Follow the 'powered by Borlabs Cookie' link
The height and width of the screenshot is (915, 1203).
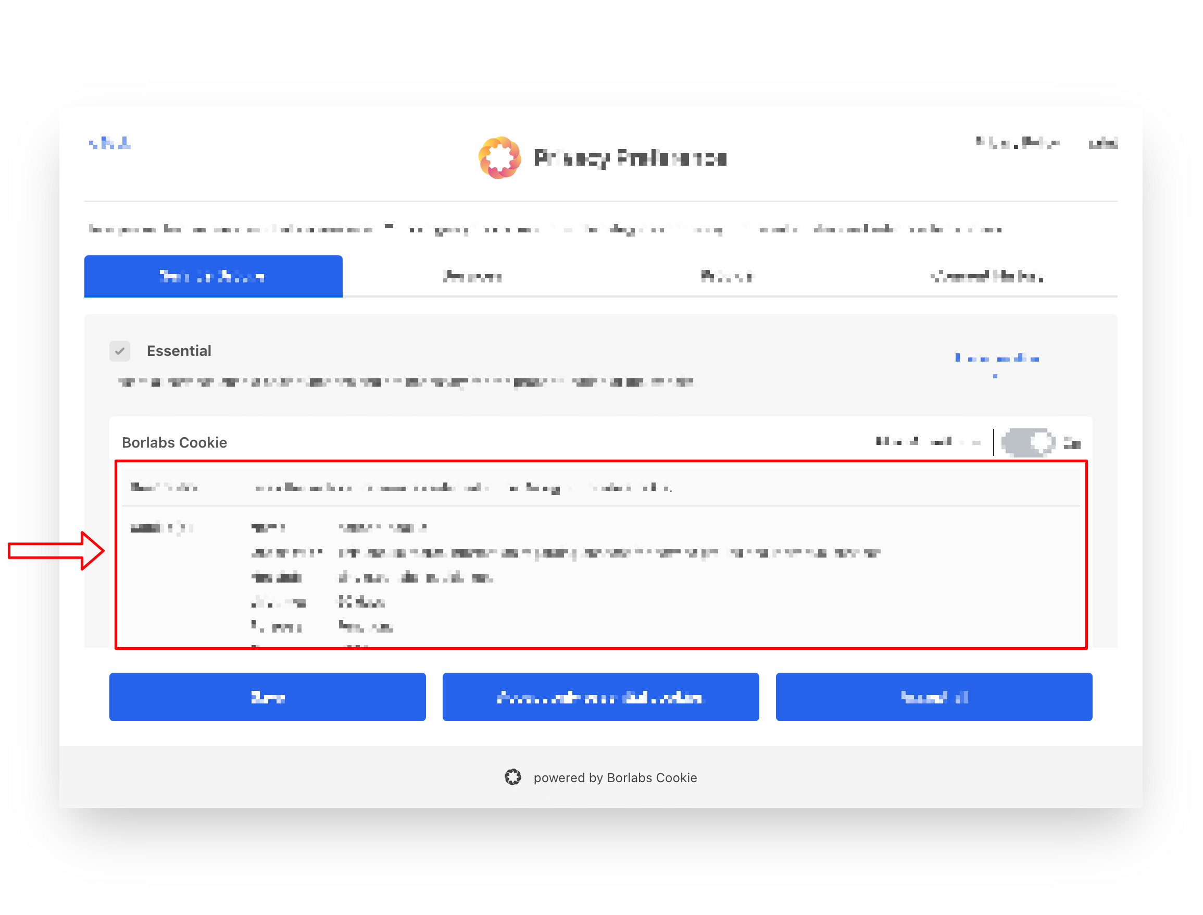pos(615,777)
